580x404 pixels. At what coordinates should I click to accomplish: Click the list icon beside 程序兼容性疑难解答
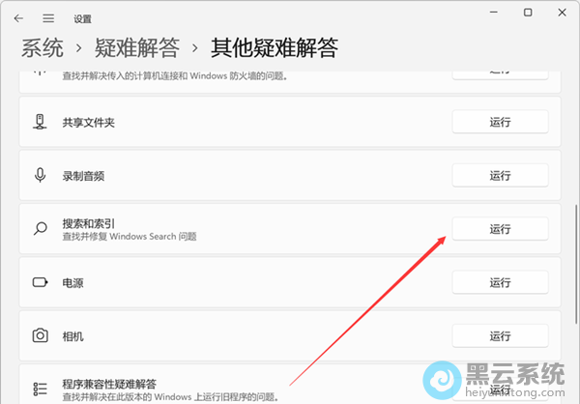click(x=41, y=389)
